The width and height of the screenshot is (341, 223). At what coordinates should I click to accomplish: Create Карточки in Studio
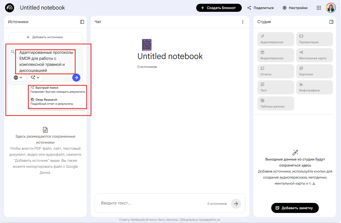(315, 71)
